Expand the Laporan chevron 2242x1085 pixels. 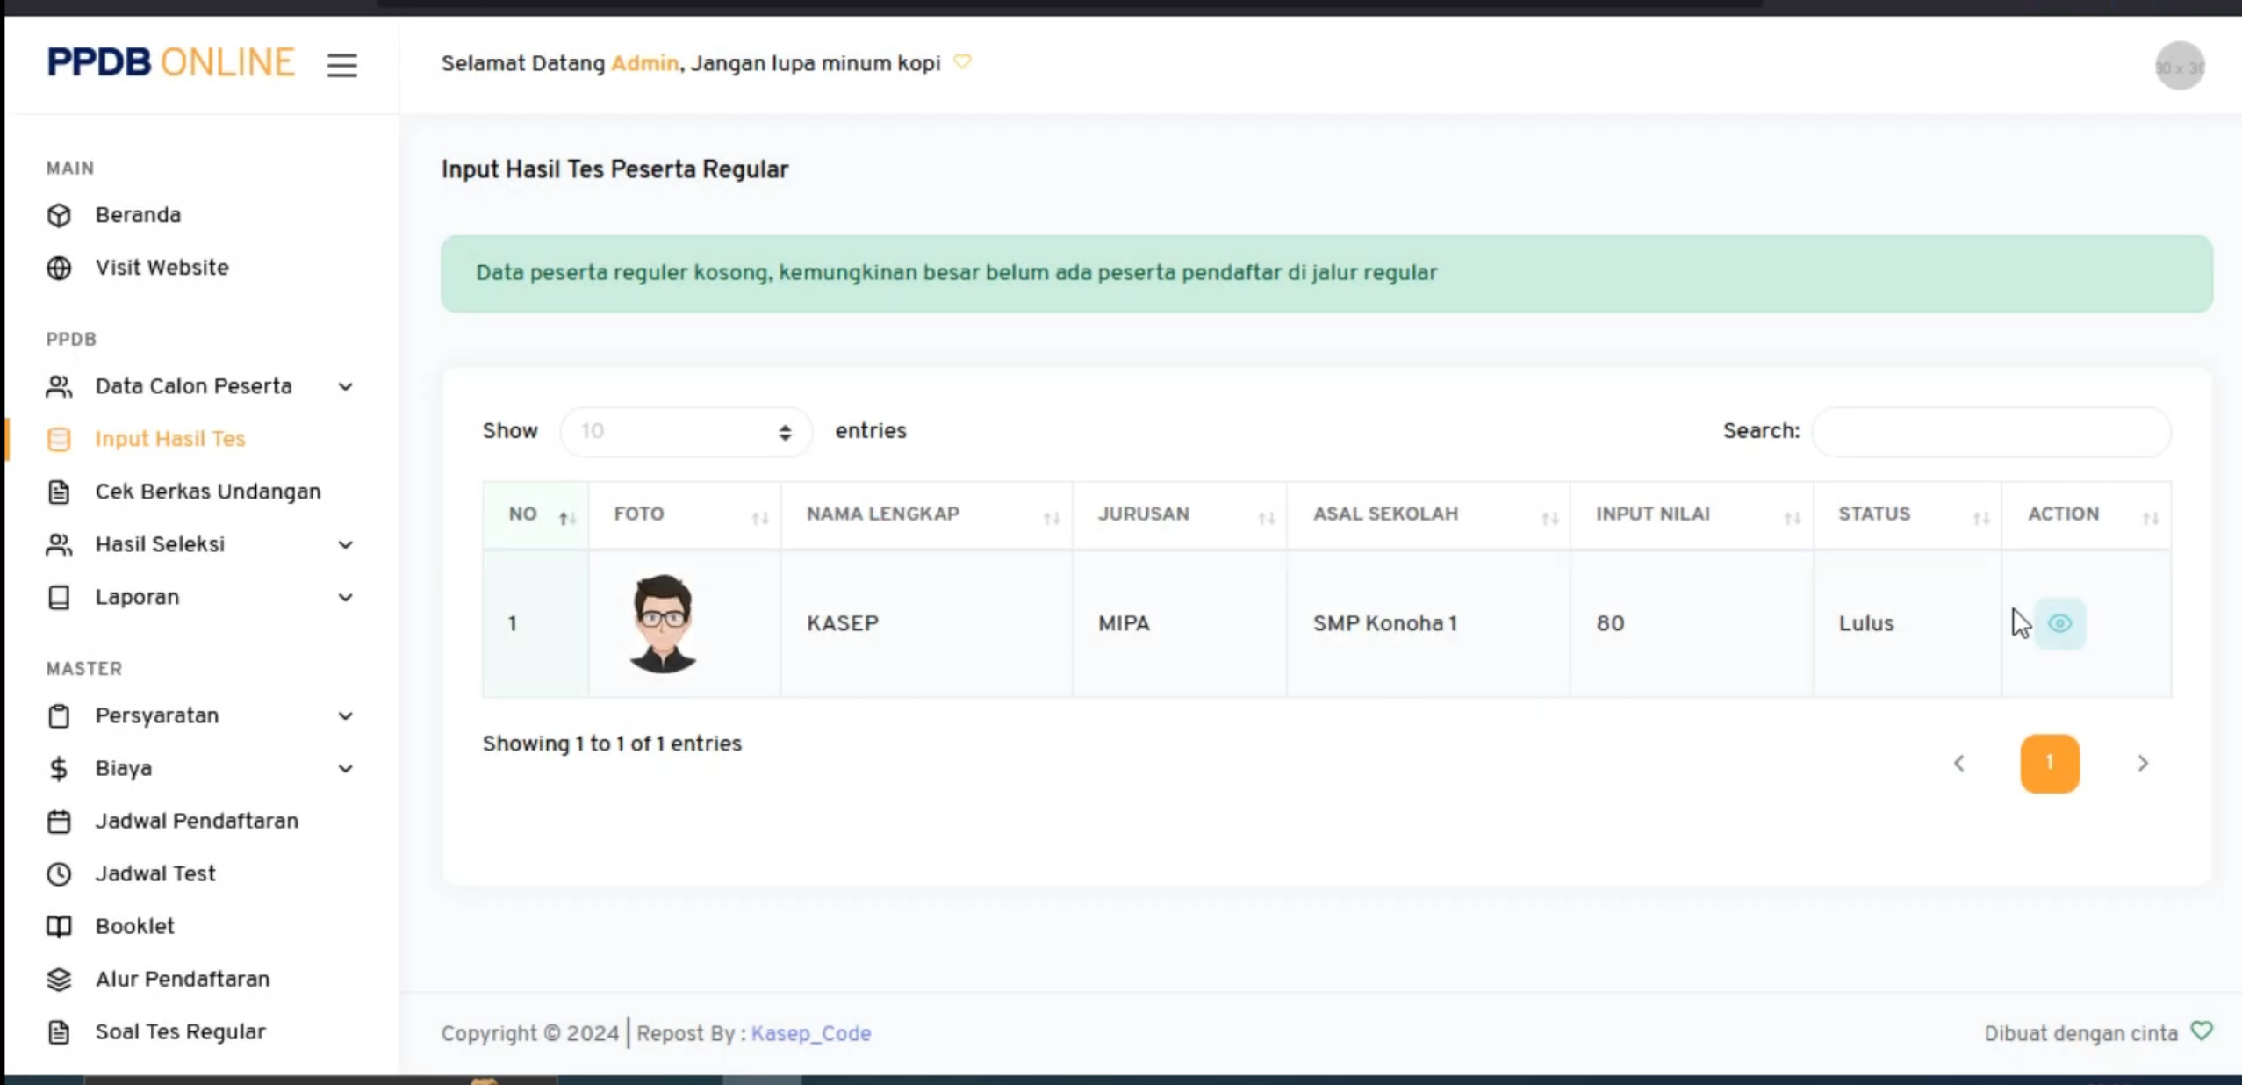point(346,597)
